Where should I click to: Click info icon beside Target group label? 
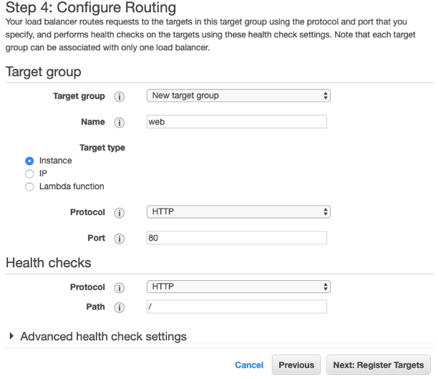click(x=120, y=97)
